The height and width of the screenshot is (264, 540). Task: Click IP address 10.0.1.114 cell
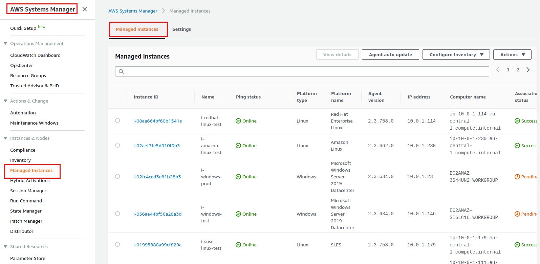(x=421, y=121)
